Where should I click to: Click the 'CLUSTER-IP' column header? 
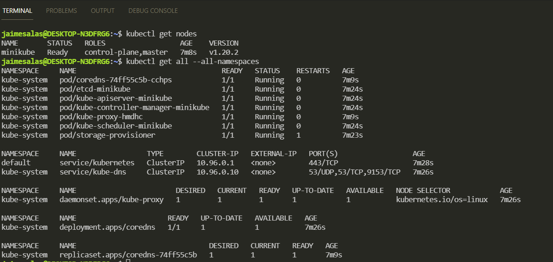coord(217,154)
